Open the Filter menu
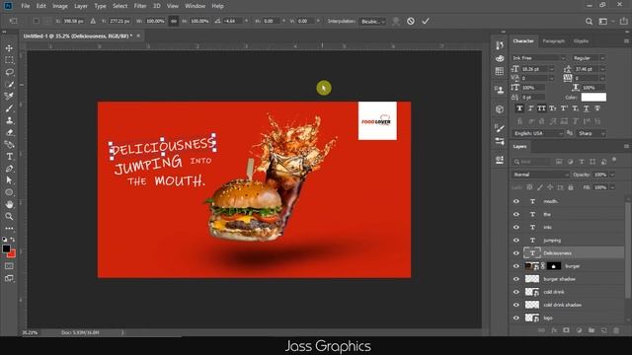This screenshot has height=355, width=632. pos(140,6)
